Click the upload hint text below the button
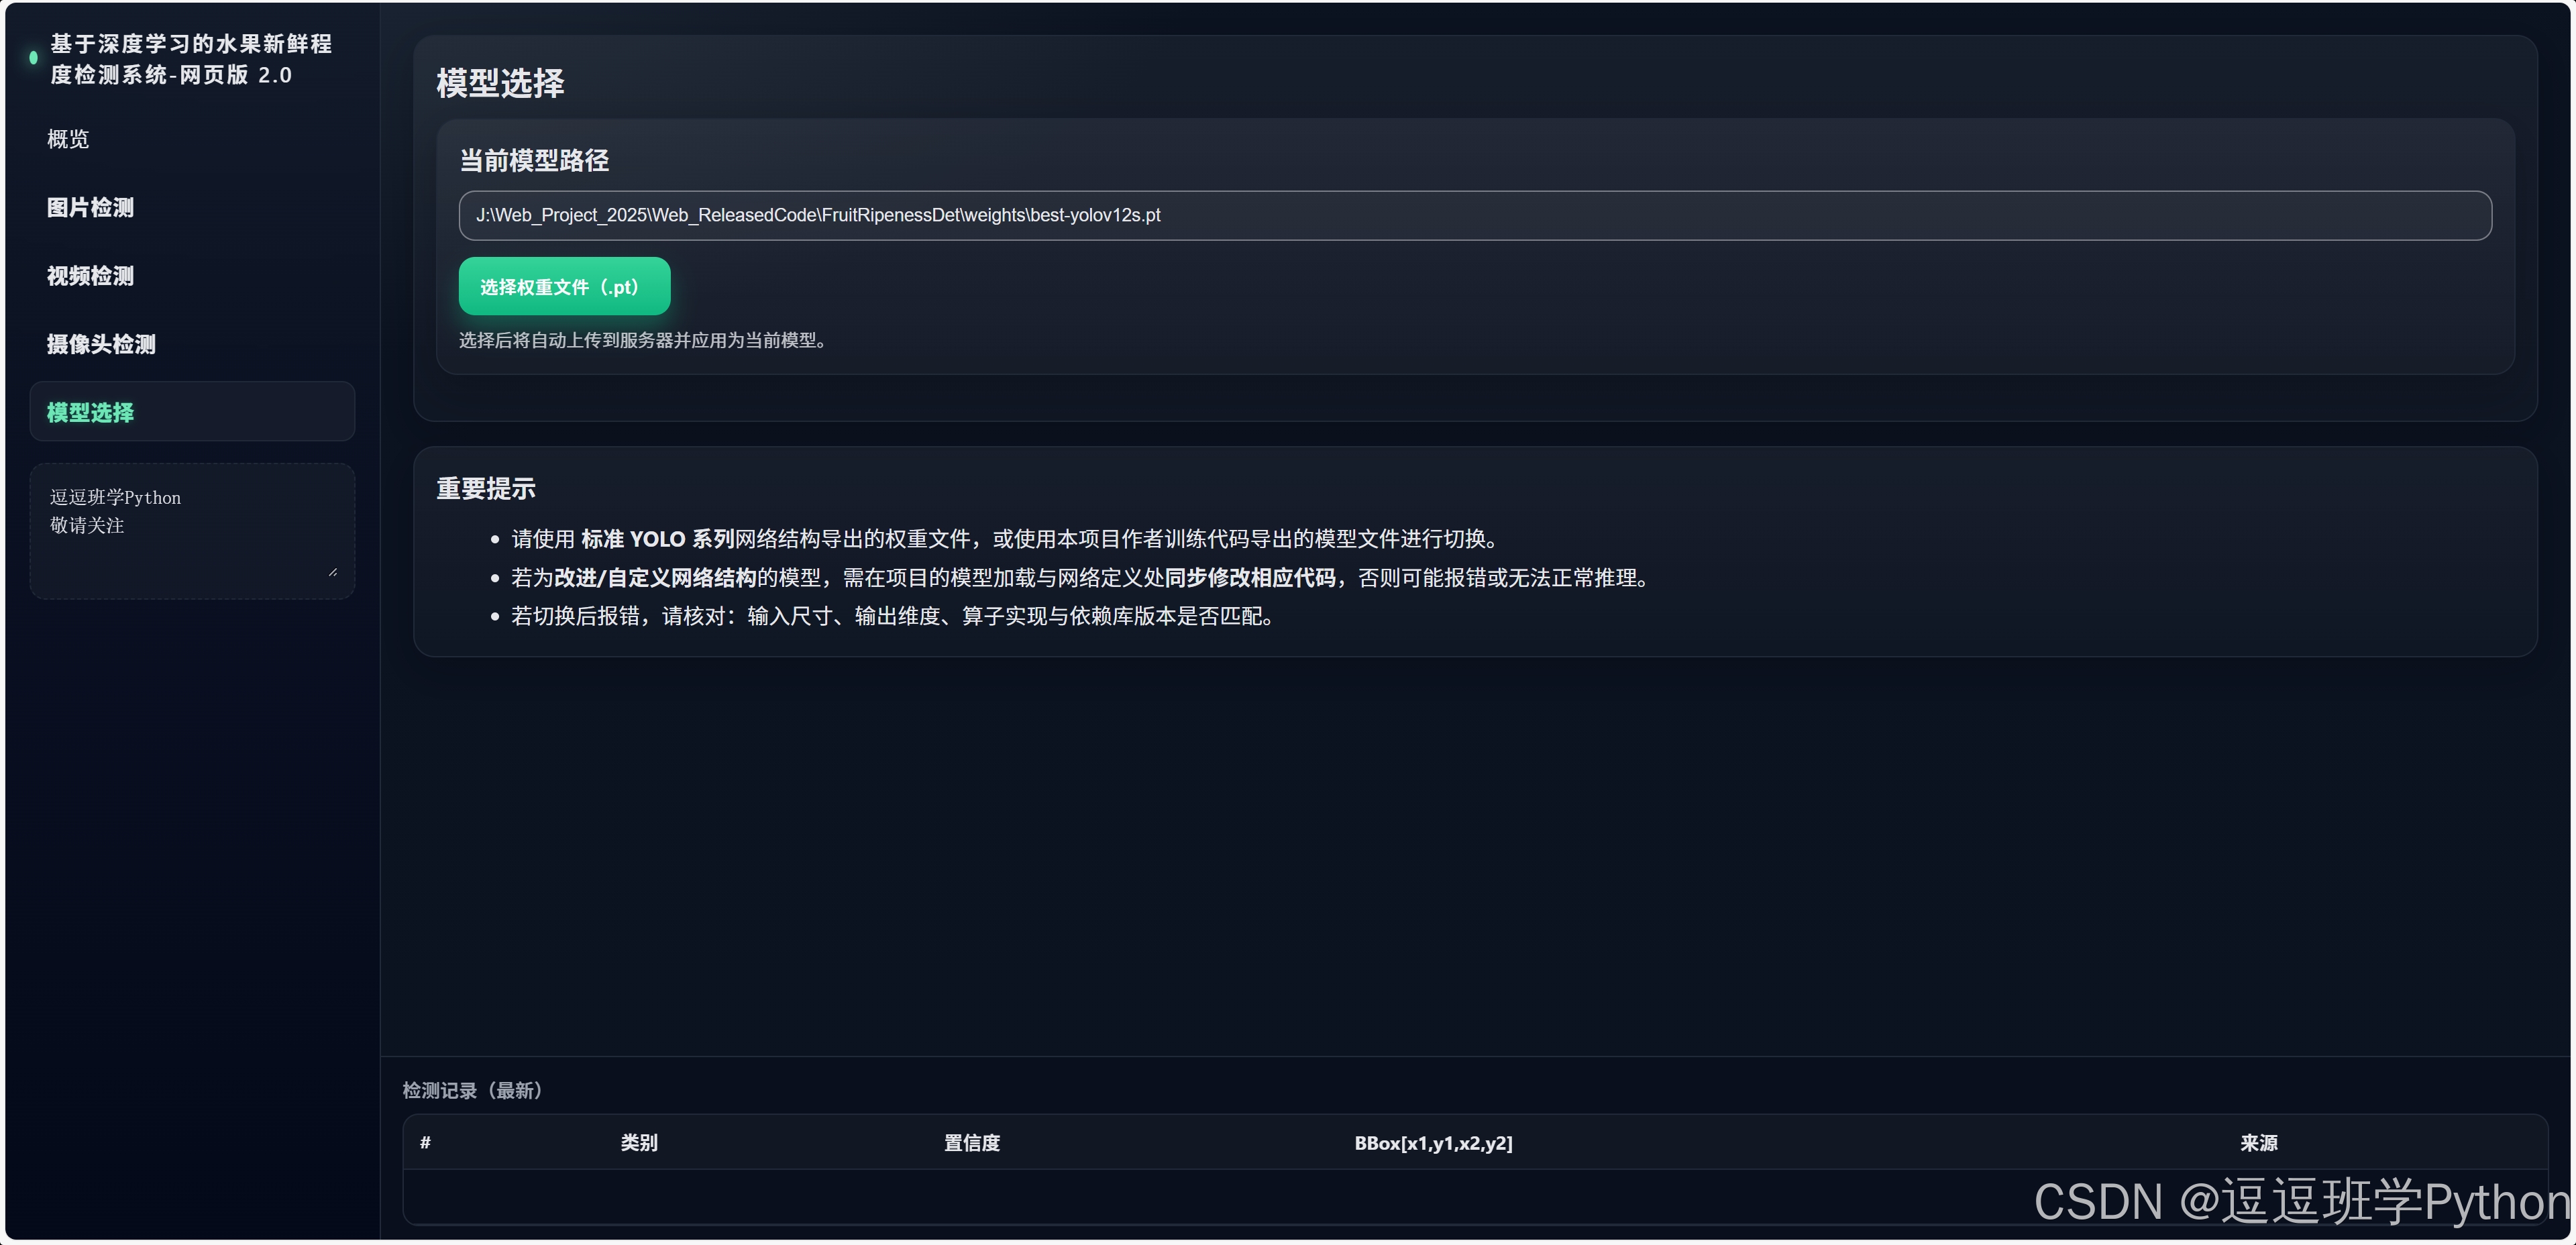This screenshot has height=1245, width=2576. 645,340
